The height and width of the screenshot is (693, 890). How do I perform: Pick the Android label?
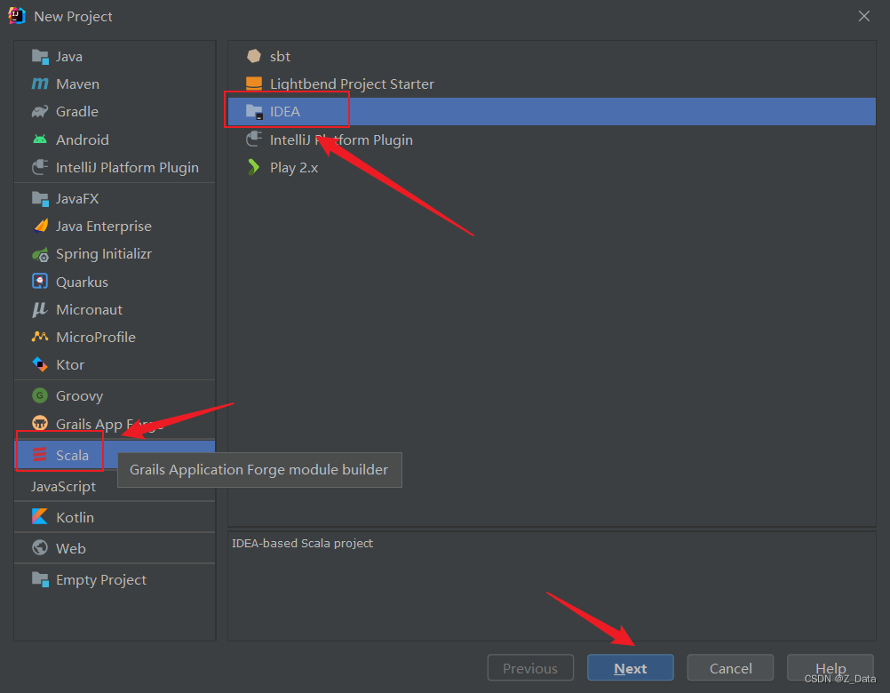coord(83,139)
